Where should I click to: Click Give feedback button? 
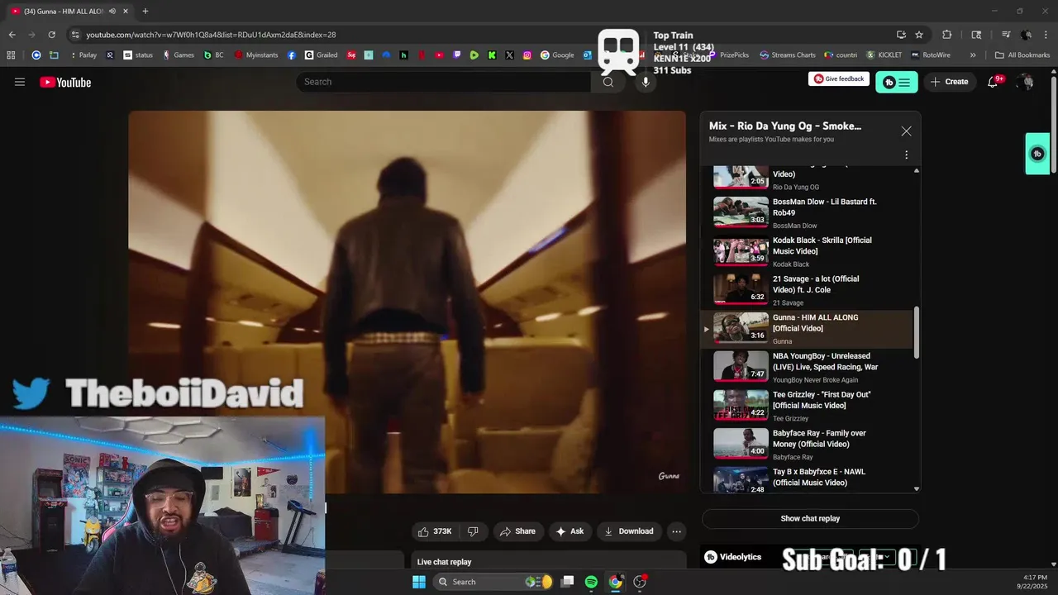[839, 79]
